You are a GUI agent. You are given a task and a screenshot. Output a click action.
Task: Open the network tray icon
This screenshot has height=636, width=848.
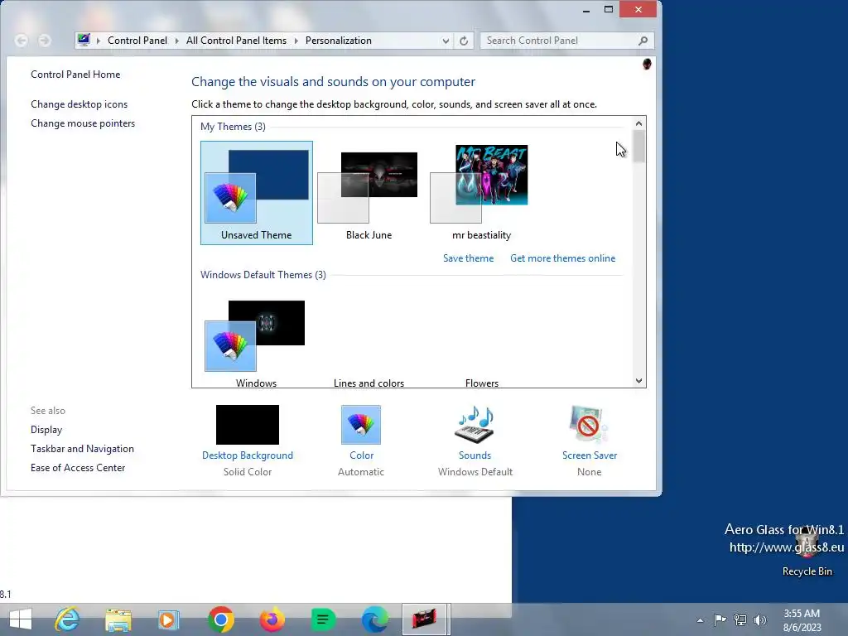[x=740, y=619]
